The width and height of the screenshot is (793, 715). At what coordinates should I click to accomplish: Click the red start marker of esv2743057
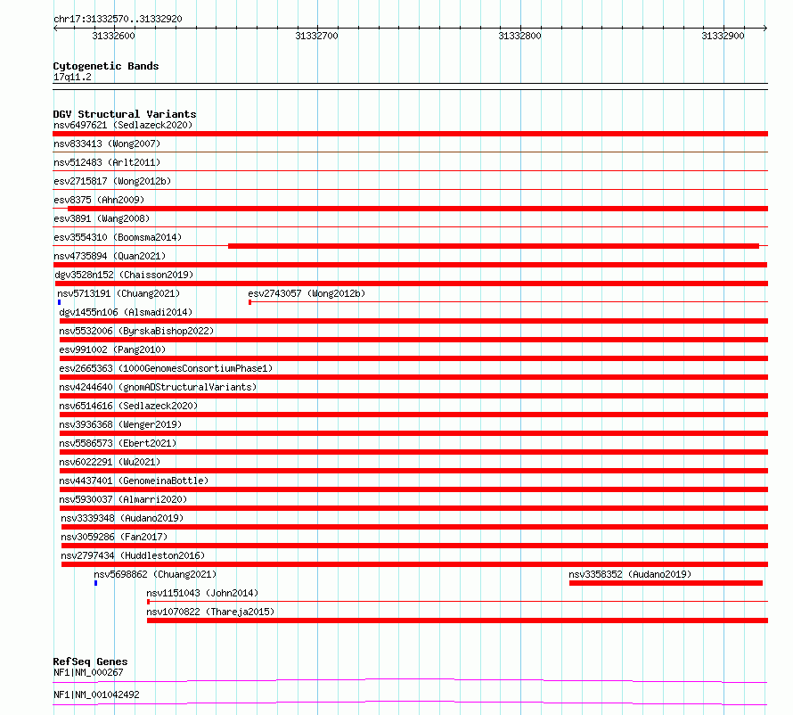249,302
